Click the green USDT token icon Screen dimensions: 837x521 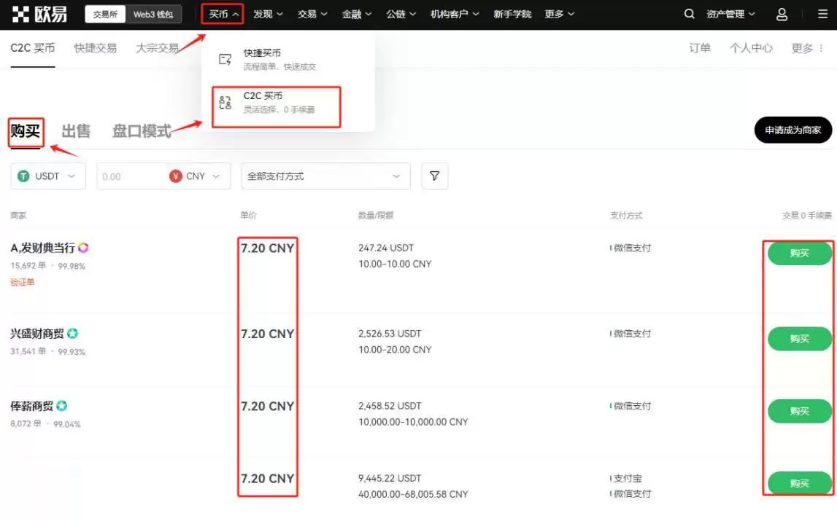click(25, 176)
